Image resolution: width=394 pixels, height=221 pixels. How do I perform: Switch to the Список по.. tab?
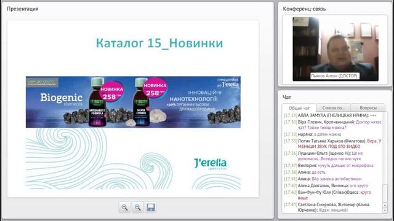[x=333, y=108]
